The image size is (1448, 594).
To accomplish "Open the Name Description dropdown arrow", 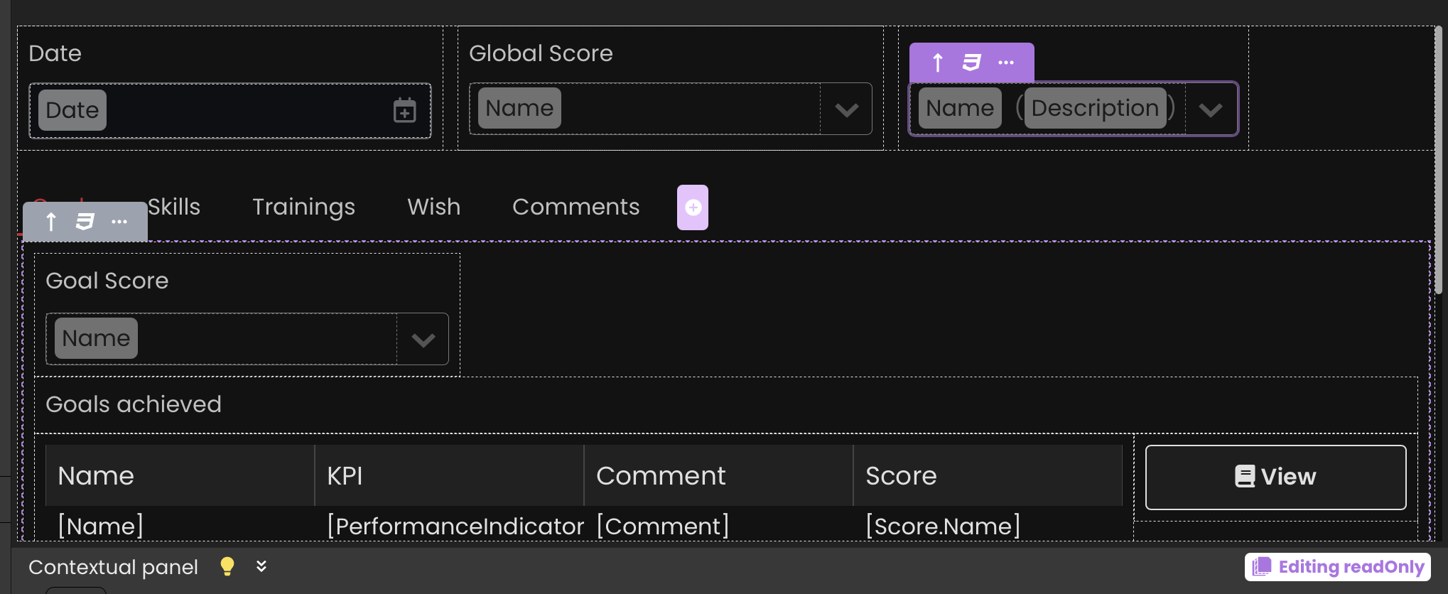I will [x=1210, y=109].
